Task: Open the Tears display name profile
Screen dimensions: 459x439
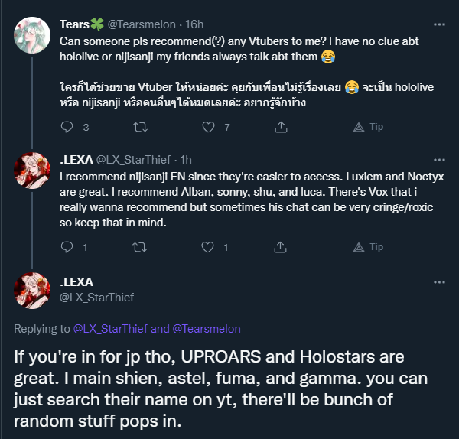Action: 80,23
